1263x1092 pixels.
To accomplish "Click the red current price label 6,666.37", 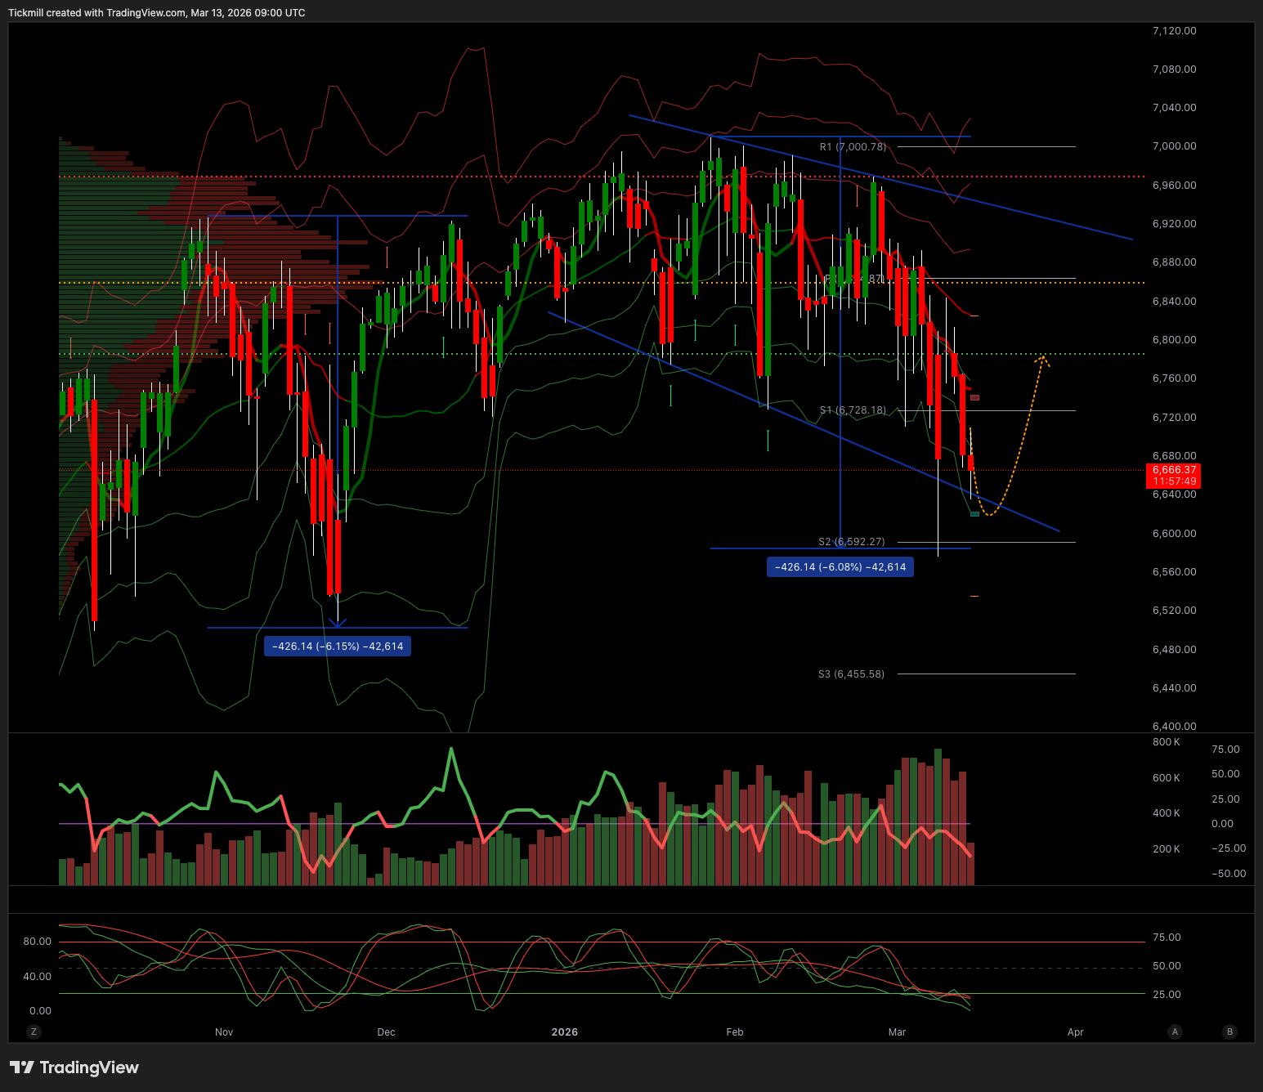I will pos(1174,475).
